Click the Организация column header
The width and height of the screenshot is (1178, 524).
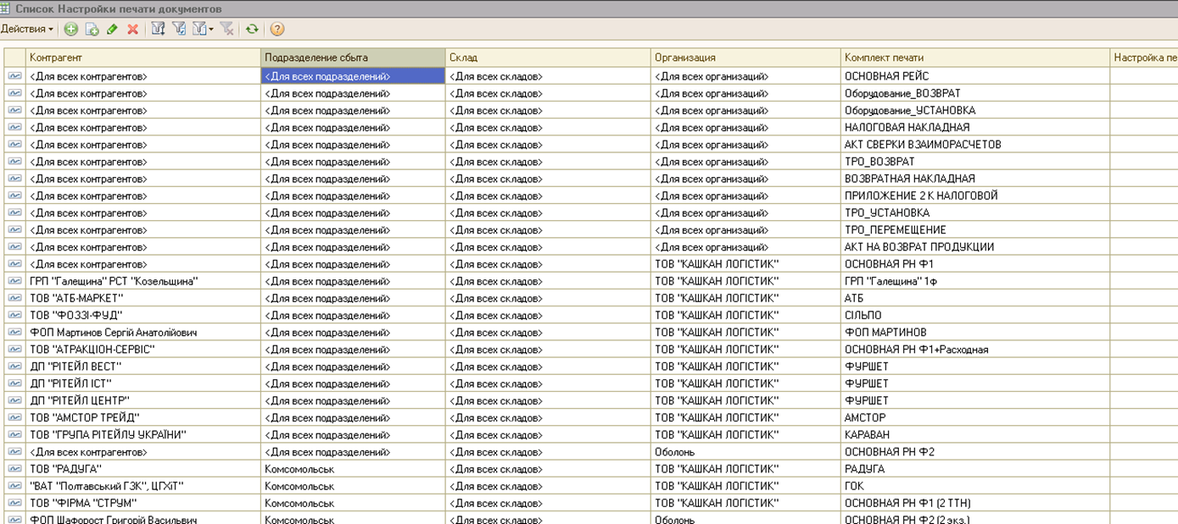745,58
